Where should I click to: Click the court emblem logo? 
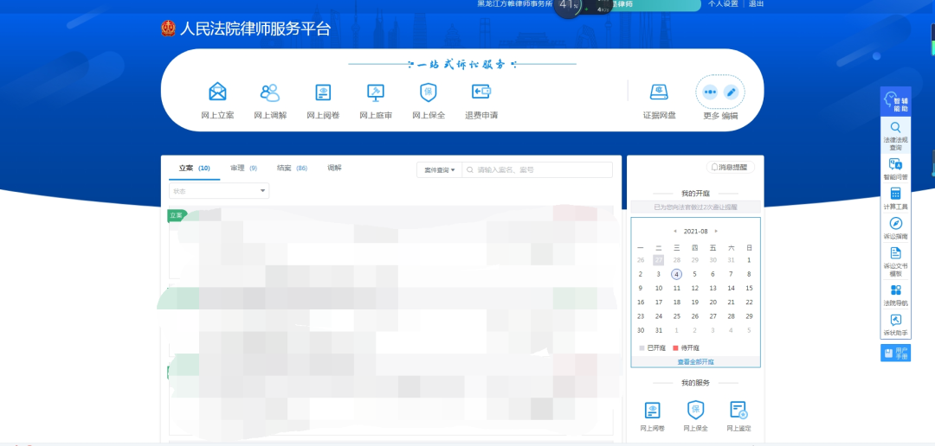click(x=168, y=29)
